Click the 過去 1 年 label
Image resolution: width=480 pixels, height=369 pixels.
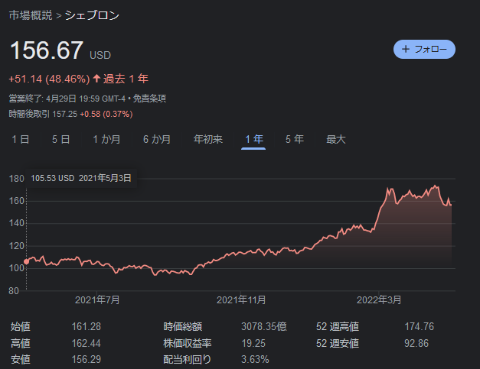click(126, 79)
